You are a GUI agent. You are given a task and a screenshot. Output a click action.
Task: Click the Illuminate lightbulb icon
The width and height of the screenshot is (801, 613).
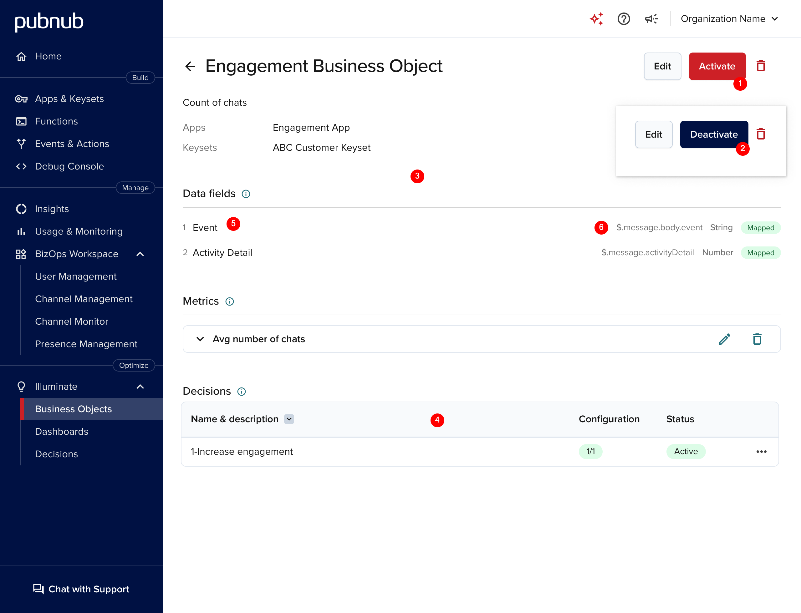(21, 387)
